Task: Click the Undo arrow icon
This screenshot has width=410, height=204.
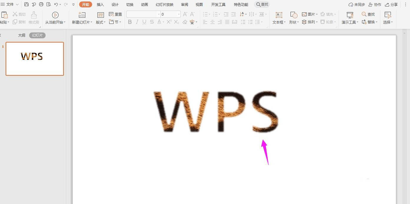Action: click(56, 4)
